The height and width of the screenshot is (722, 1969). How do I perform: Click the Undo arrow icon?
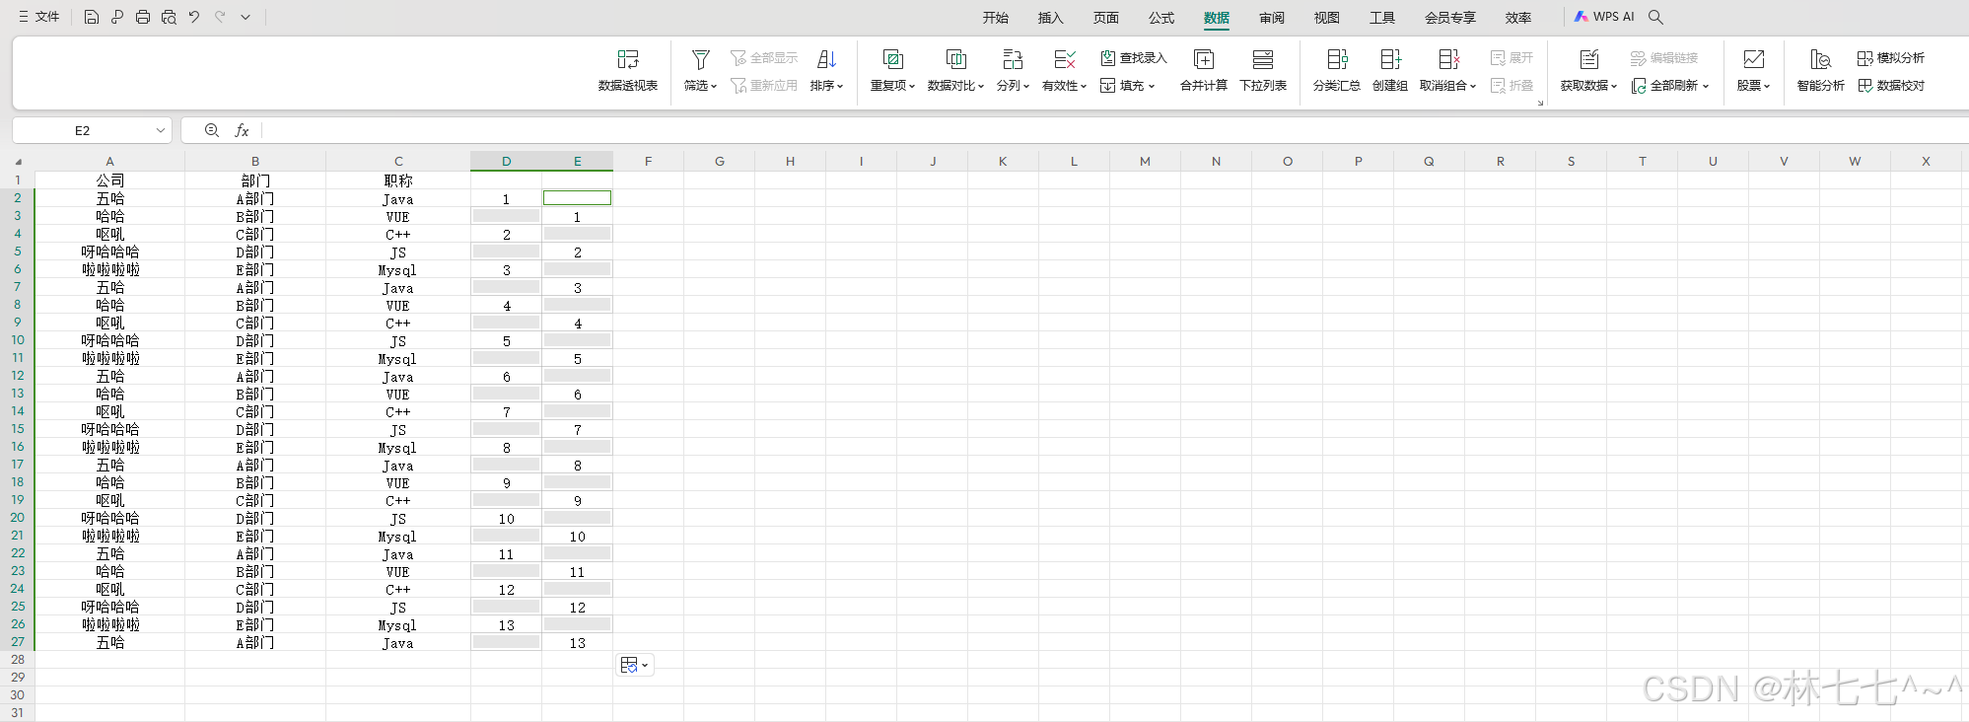click(194, 17)
